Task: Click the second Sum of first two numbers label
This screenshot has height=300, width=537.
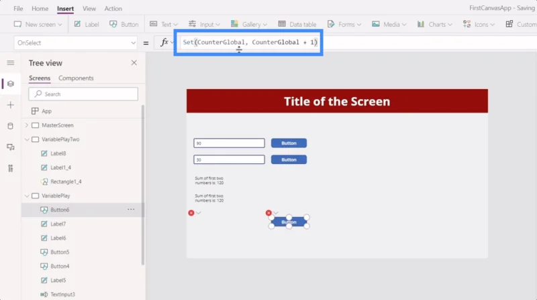Action: [x=209, y=198]
